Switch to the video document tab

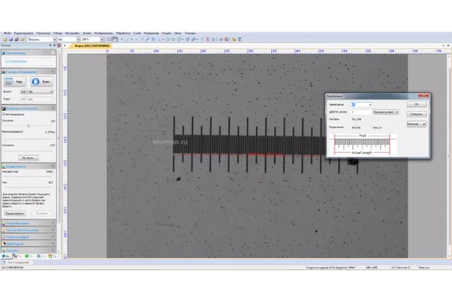[x=90, y=46]
